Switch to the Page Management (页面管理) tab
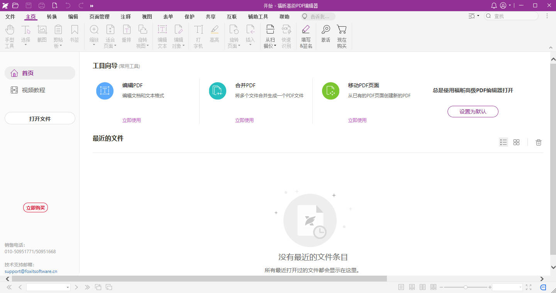The width and height of the screenshot is (556, 293). [x=99, y=17]
